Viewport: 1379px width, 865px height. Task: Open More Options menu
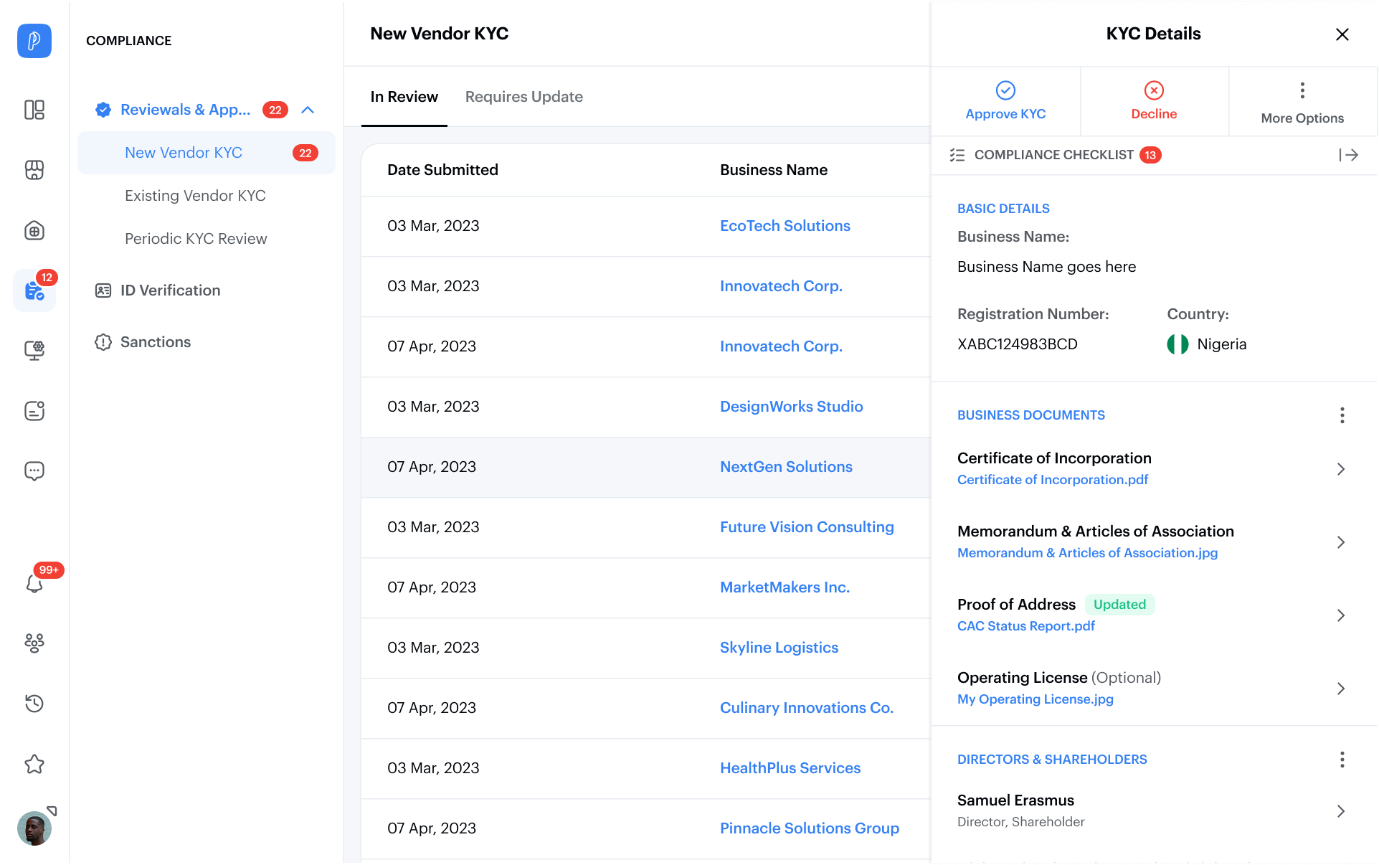(1302, 101)
